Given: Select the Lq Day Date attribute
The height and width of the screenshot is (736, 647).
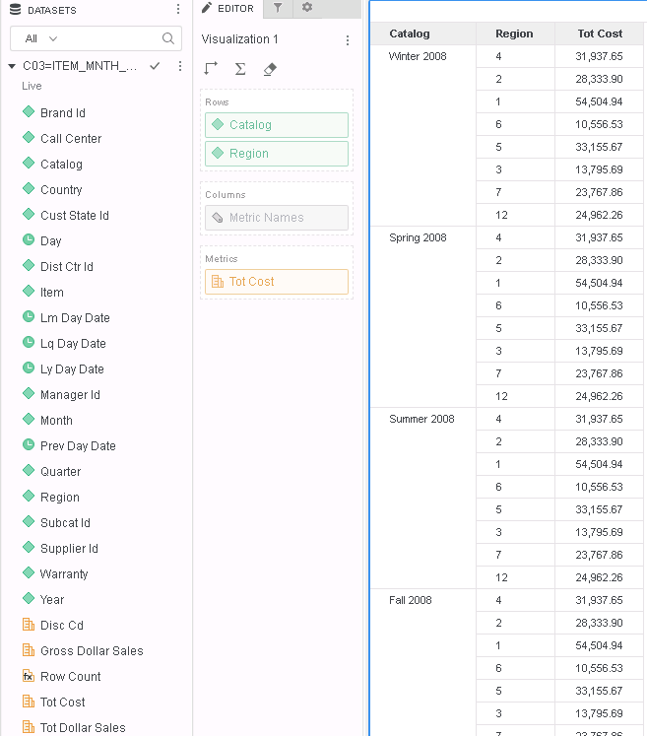Looking at the screenshot, I should point(73,344).
